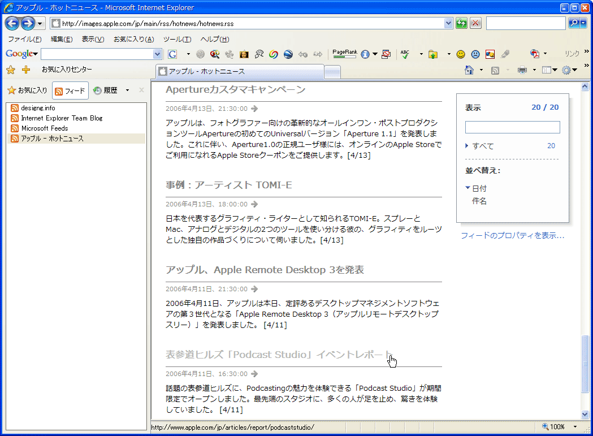Viewport: 593px width, 436px height.
Task: Open the 100% zoom level dropdown
Action: coord(575,427)
